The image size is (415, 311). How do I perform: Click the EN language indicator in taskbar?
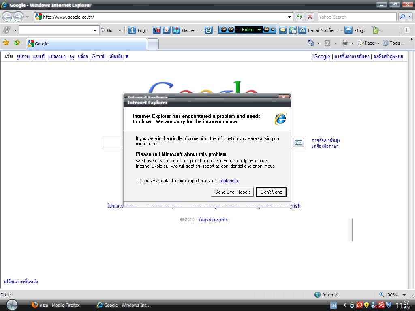click(333, 305)
